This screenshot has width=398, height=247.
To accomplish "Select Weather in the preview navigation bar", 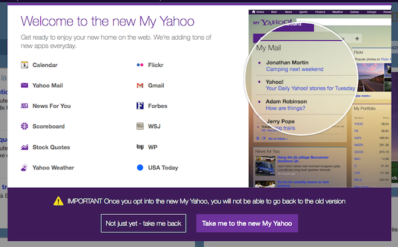I will point(338,12).
